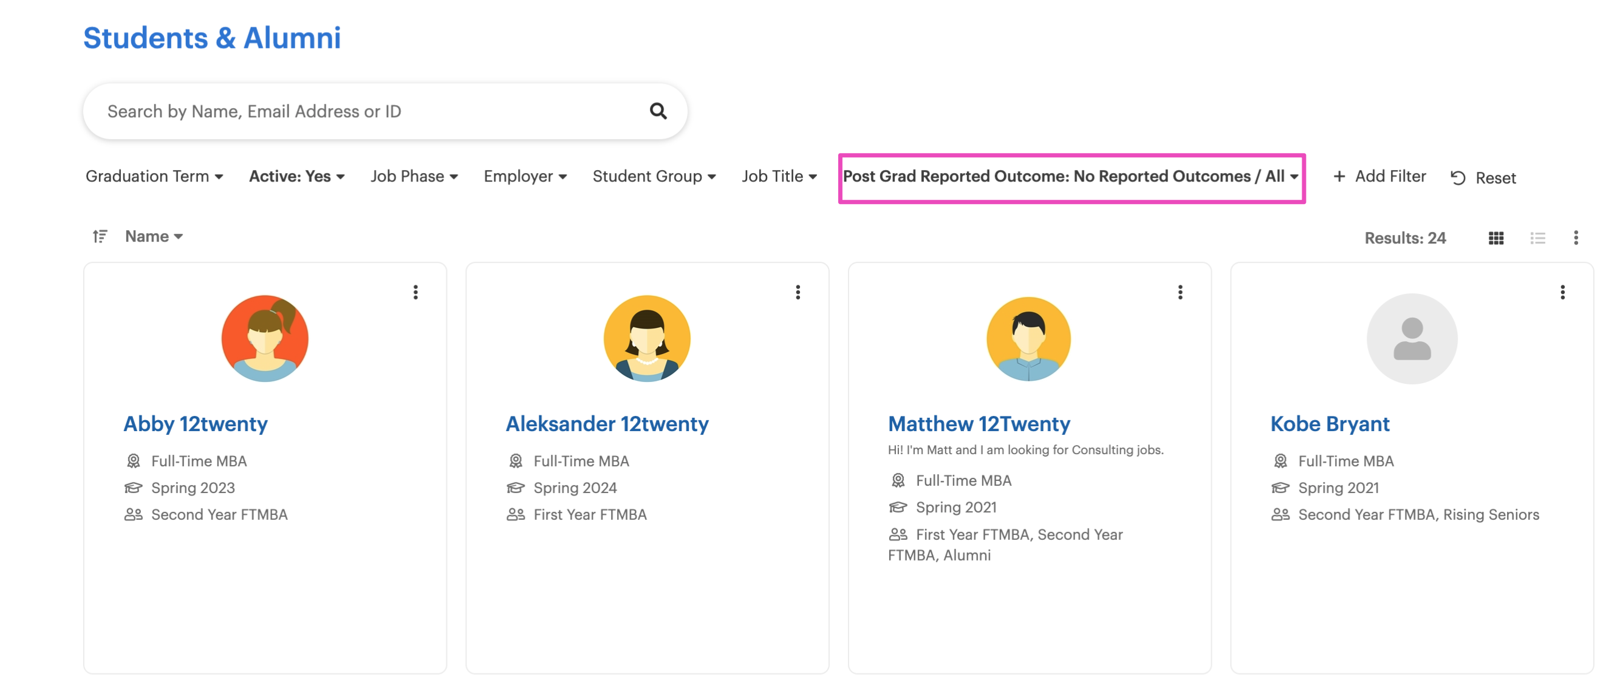This screenshot has height=685, width=1606.
Task: Open Aleksander 12twenty's profile
Action: pos(607,424)
